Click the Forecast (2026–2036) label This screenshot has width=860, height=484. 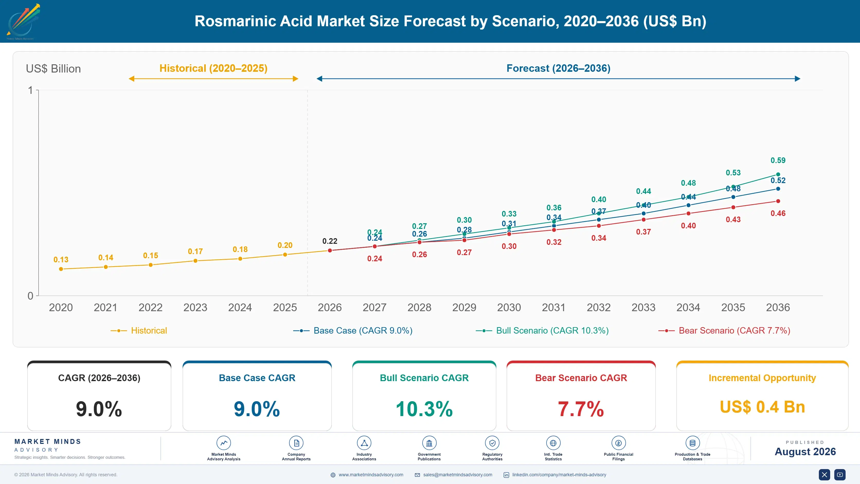(x=558, y=68)
